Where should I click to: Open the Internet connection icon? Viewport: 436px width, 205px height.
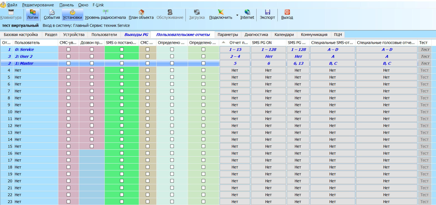pyautogui.click(x=247, y=14)
